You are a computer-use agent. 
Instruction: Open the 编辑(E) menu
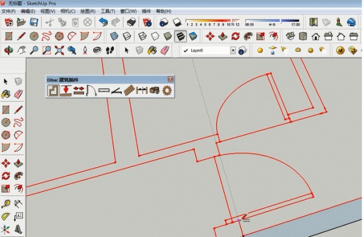coord(28,11)
